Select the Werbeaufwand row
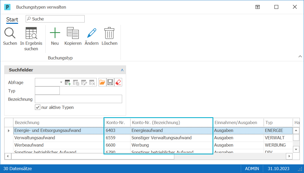Screen dimensions: 304x173 pos(153,145)
